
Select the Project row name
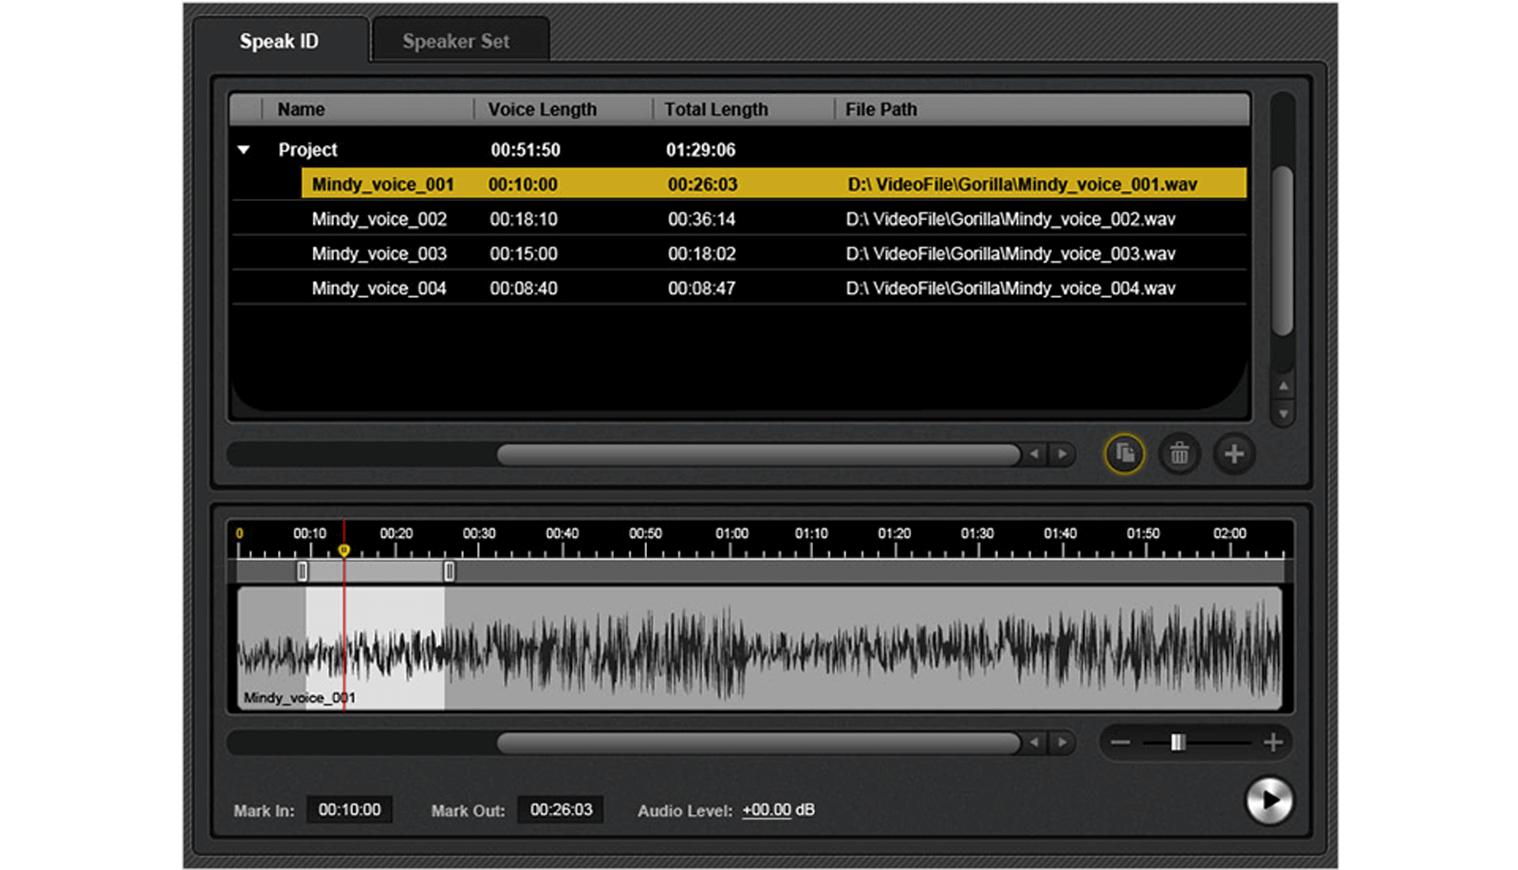tap(307, 150)
